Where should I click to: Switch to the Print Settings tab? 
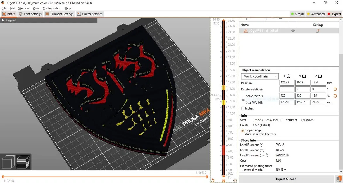(x=30, y=14)
